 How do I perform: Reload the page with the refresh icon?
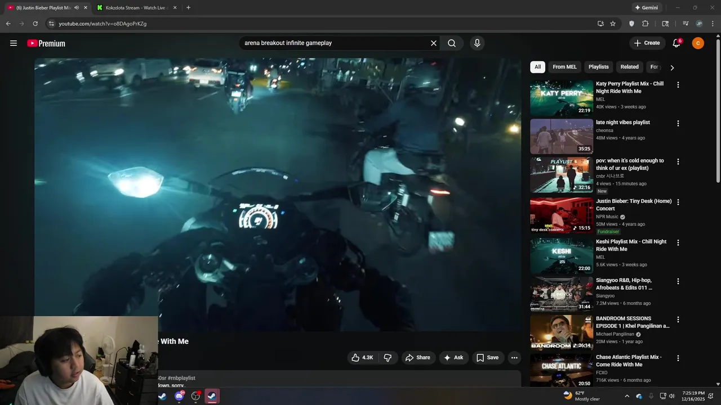[35, 24]
